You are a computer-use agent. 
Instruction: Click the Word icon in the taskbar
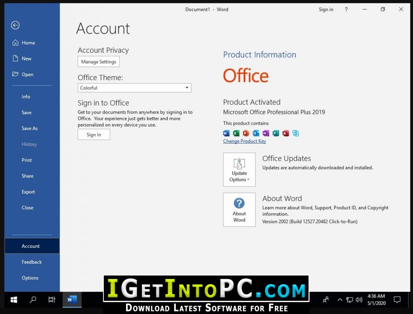[x=72, y=300]
